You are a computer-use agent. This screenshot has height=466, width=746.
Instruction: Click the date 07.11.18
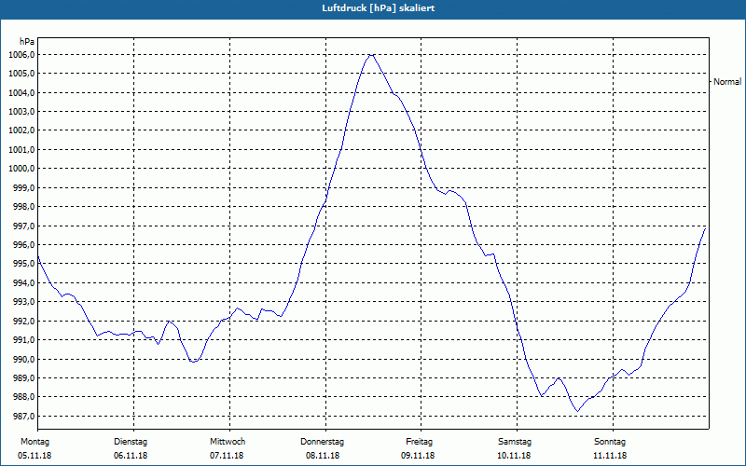coord(227,456)
